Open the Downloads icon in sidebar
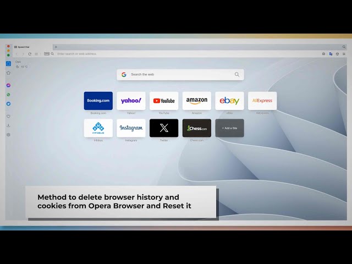The width and height of the screenshot is (352, 264). 8,125
